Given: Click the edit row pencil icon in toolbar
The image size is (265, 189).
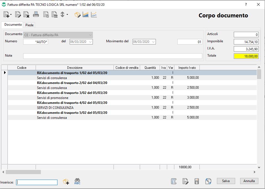Looking at the screenshot, I should [18, 15].
